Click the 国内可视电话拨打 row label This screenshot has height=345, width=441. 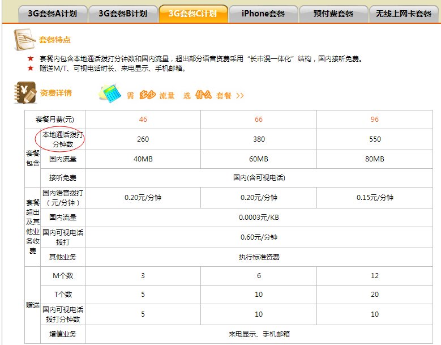(x=63, y=237)
